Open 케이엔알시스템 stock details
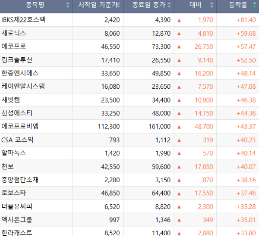 click(23, 87)
